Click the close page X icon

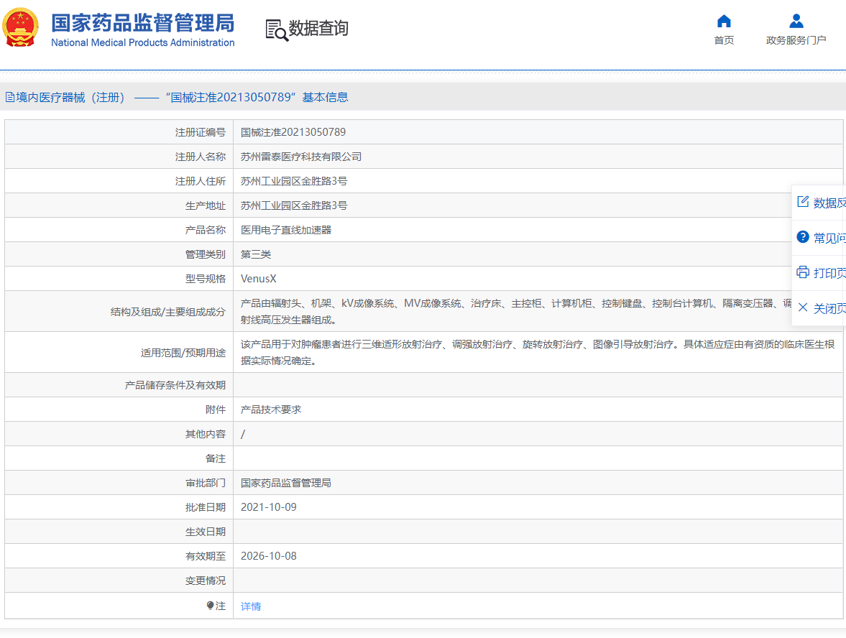tap(803, 308)
